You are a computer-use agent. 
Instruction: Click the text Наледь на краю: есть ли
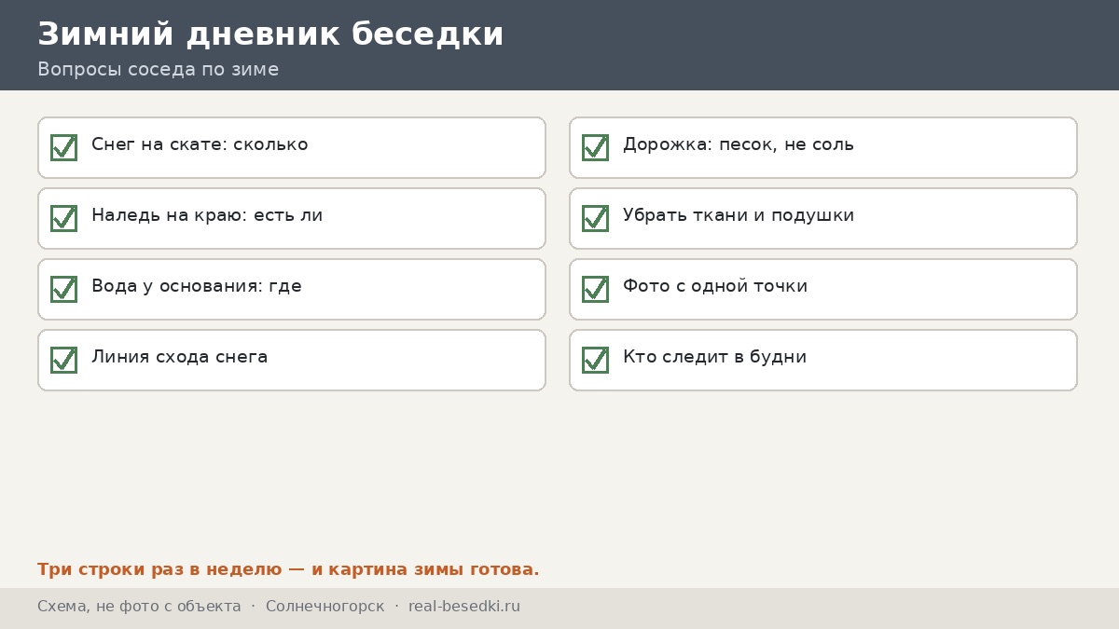pyautogui.click(x=207, y=215)
